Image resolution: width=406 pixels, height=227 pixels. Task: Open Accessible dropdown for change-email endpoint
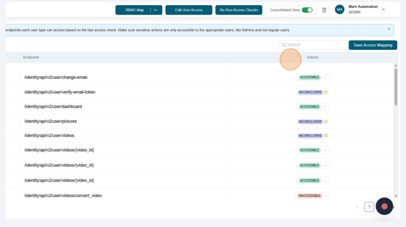click(325, 77)
